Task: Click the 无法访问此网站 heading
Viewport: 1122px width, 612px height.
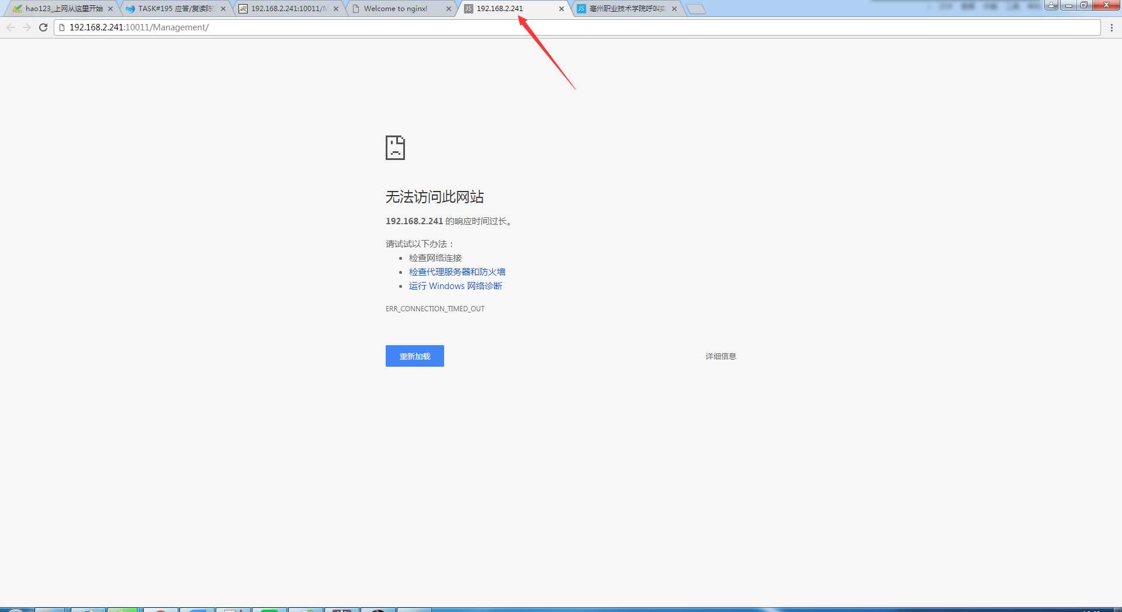Action: pos(435,197)
